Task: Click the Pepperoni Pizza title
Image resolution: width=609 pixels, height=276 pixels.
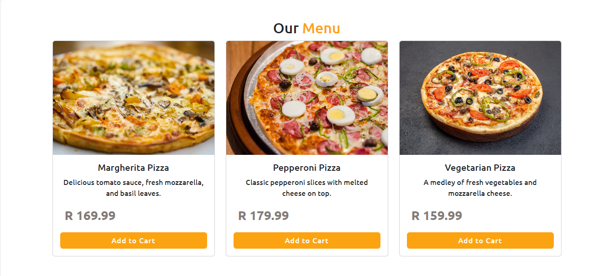Action: point(307,168)
